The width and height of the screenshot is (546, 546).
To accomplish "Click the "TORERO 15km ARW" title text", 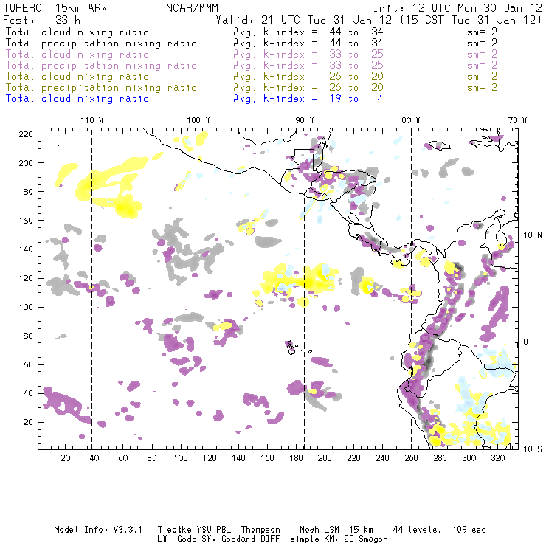I will (55, 8).
